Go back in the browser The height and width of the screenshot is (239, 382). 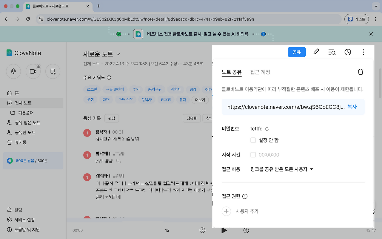(7, 19)
